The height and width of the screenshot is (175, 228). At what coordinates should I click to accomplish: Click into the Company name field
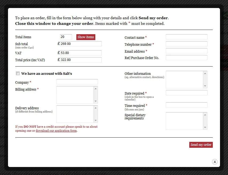(77, 82)
